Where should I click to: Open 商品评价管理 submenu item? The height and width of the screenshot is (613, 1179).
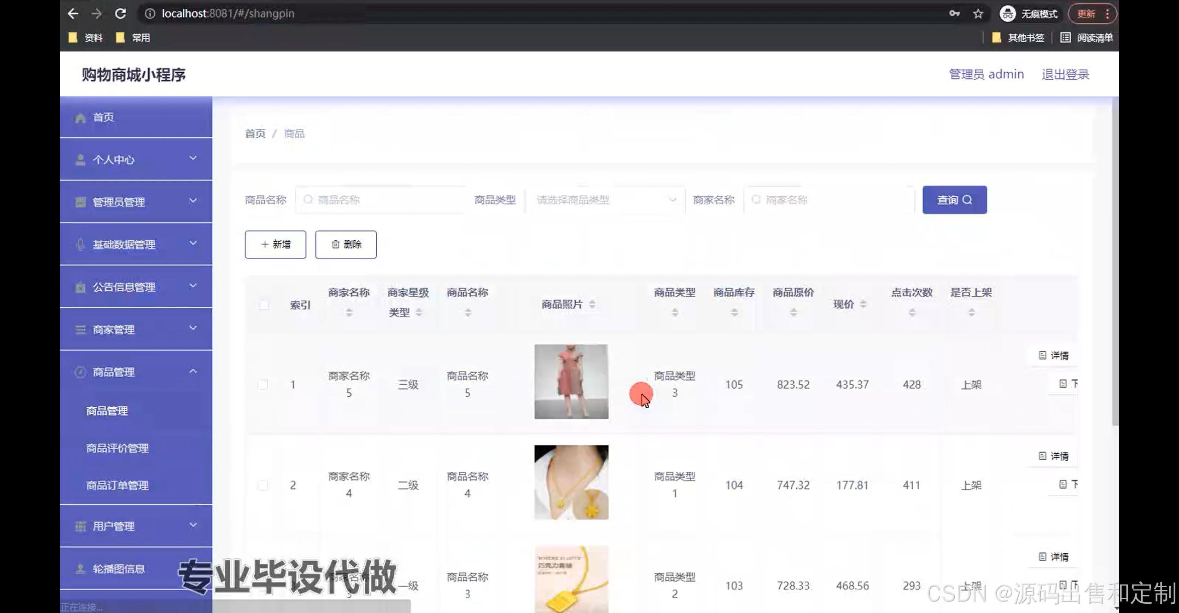[x=117, y=448]
